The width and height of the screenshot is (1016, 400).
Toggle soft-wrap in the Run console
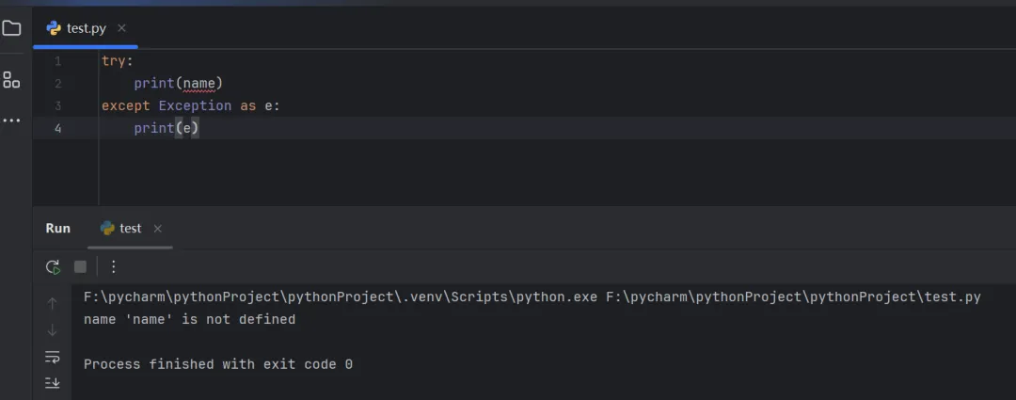53,357
